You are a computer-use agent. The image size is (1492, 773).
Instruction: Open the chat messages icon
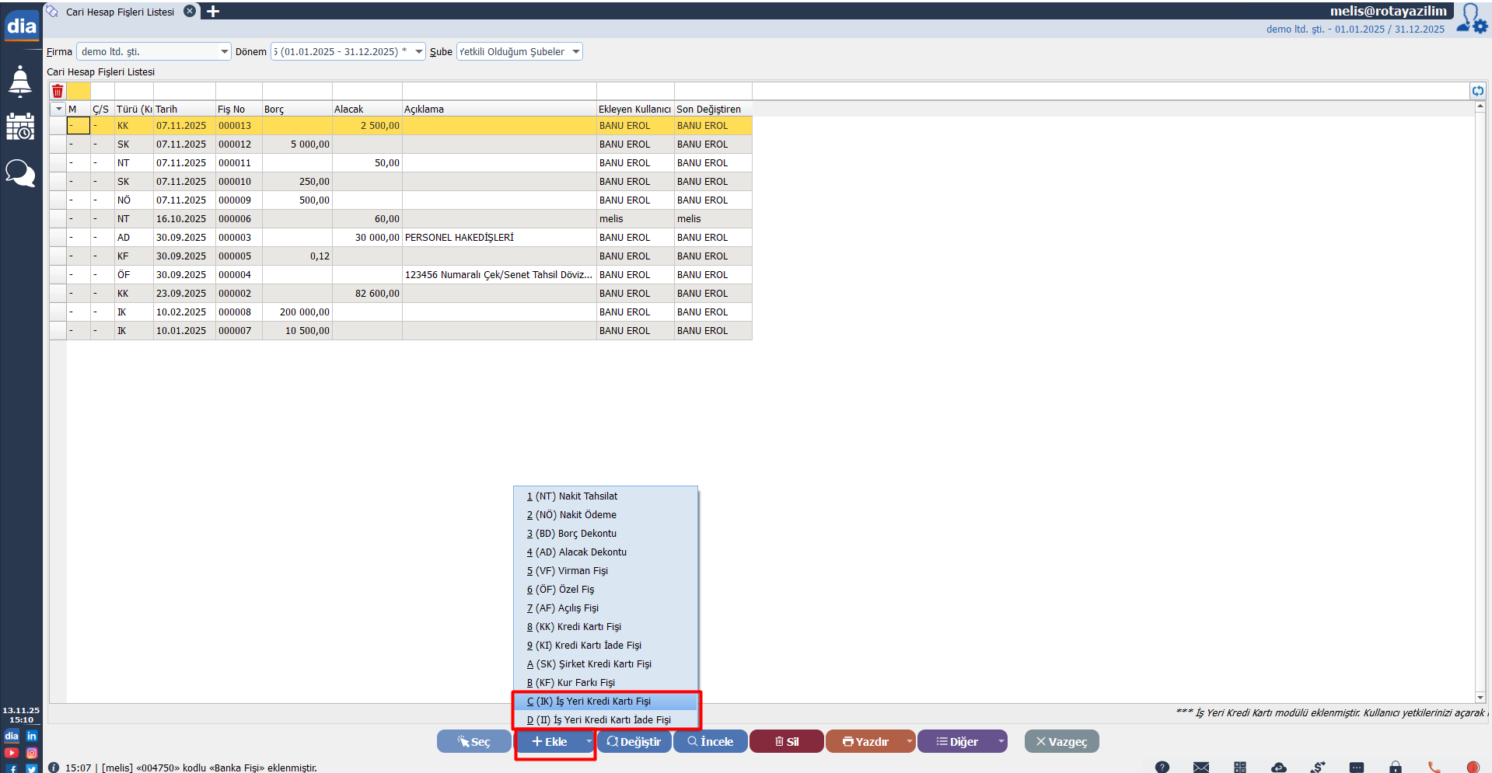pyautogui.click(x=20, y=172)
